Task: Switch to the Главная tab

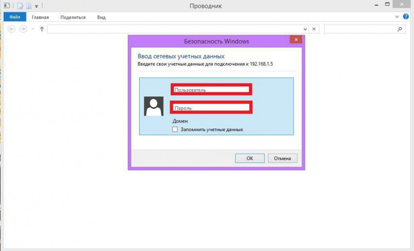Action: click(x=40, y=18)
